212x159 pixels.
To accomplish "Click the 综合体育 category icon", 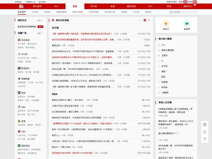I will 19,40.
